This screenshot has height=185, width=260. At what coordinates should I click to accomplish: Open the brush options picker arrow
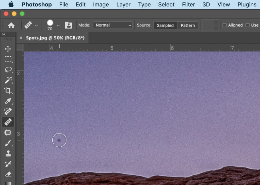click(58, 26)
